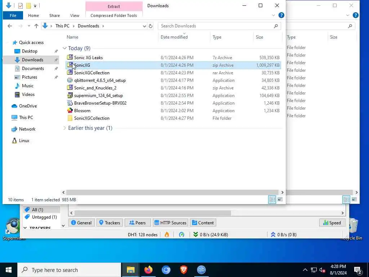Open the Share ribbon tab
Image resolution: width=369 pixels, height=277 pixels.
point(55,16)
